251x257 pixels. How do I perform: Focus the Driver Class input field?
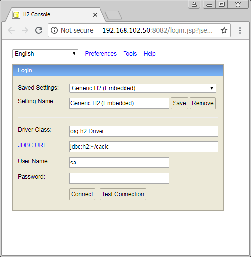[x=144, y=131]
